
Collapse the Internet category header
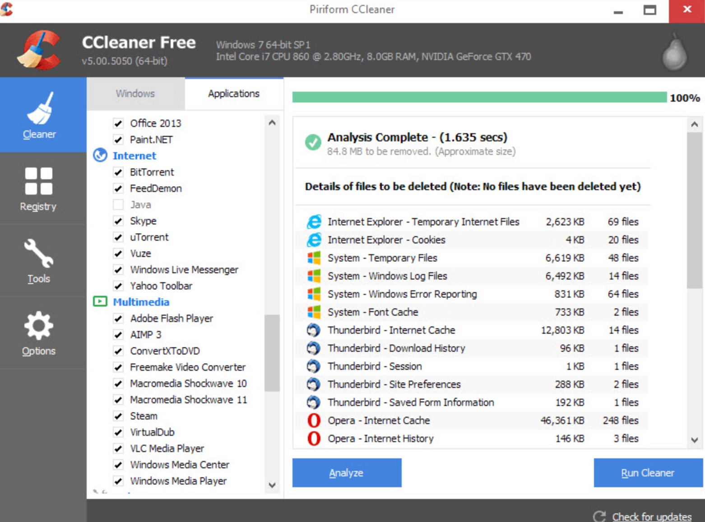[134, 156]
